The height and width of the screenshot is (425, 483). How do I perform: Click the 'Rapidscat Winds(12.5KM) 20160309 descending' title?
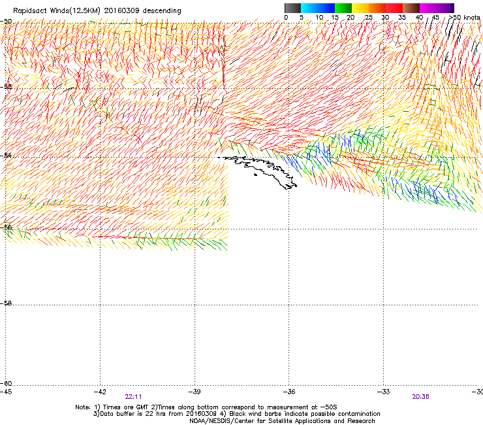pos(97,11)
